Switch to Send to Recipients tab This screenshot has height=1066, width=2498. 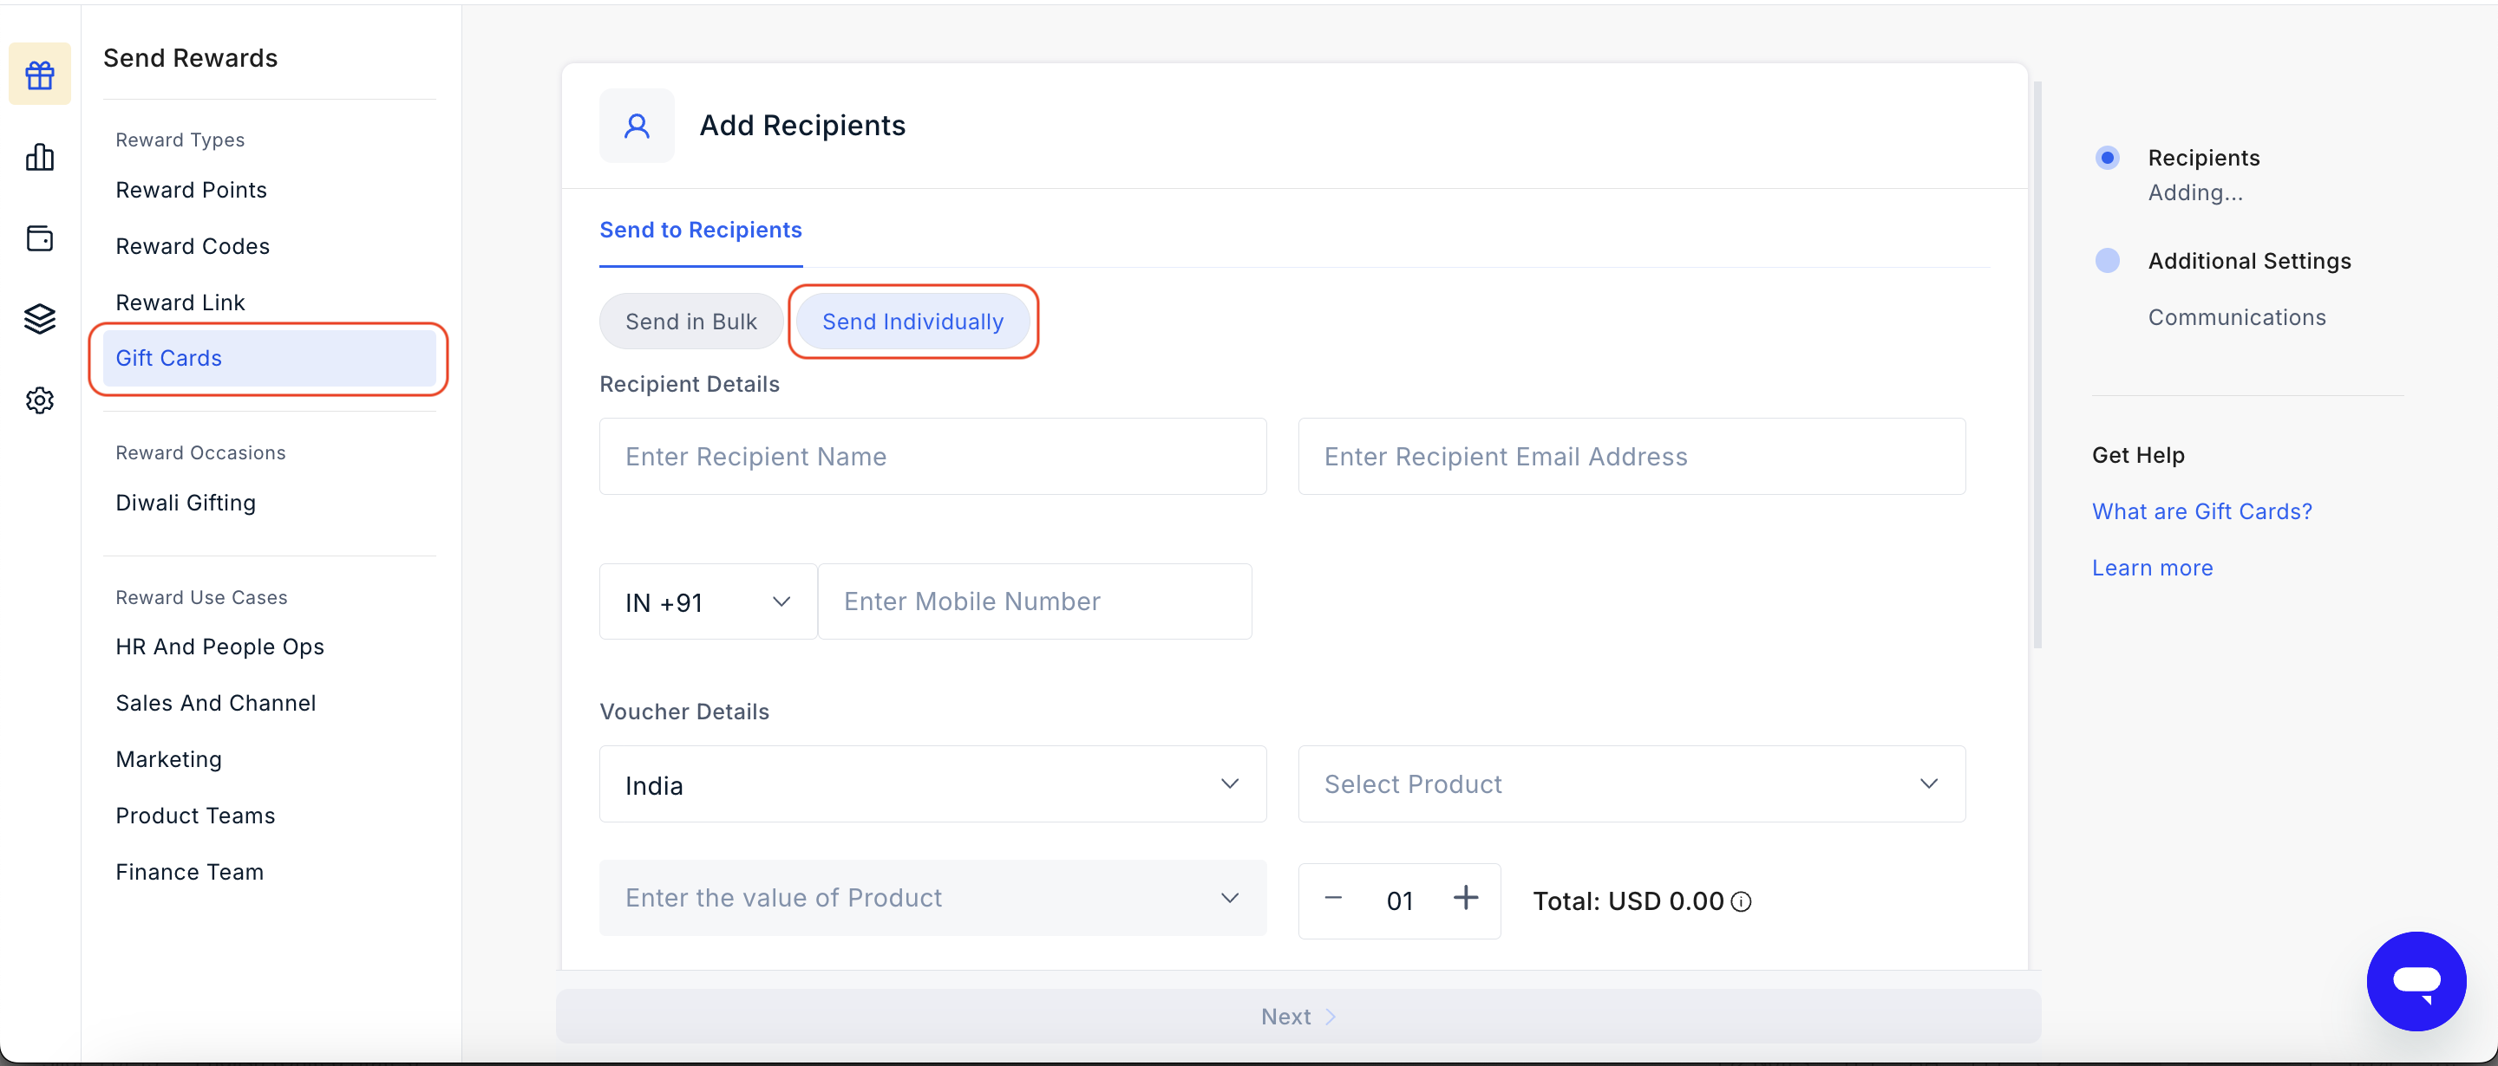700,231
